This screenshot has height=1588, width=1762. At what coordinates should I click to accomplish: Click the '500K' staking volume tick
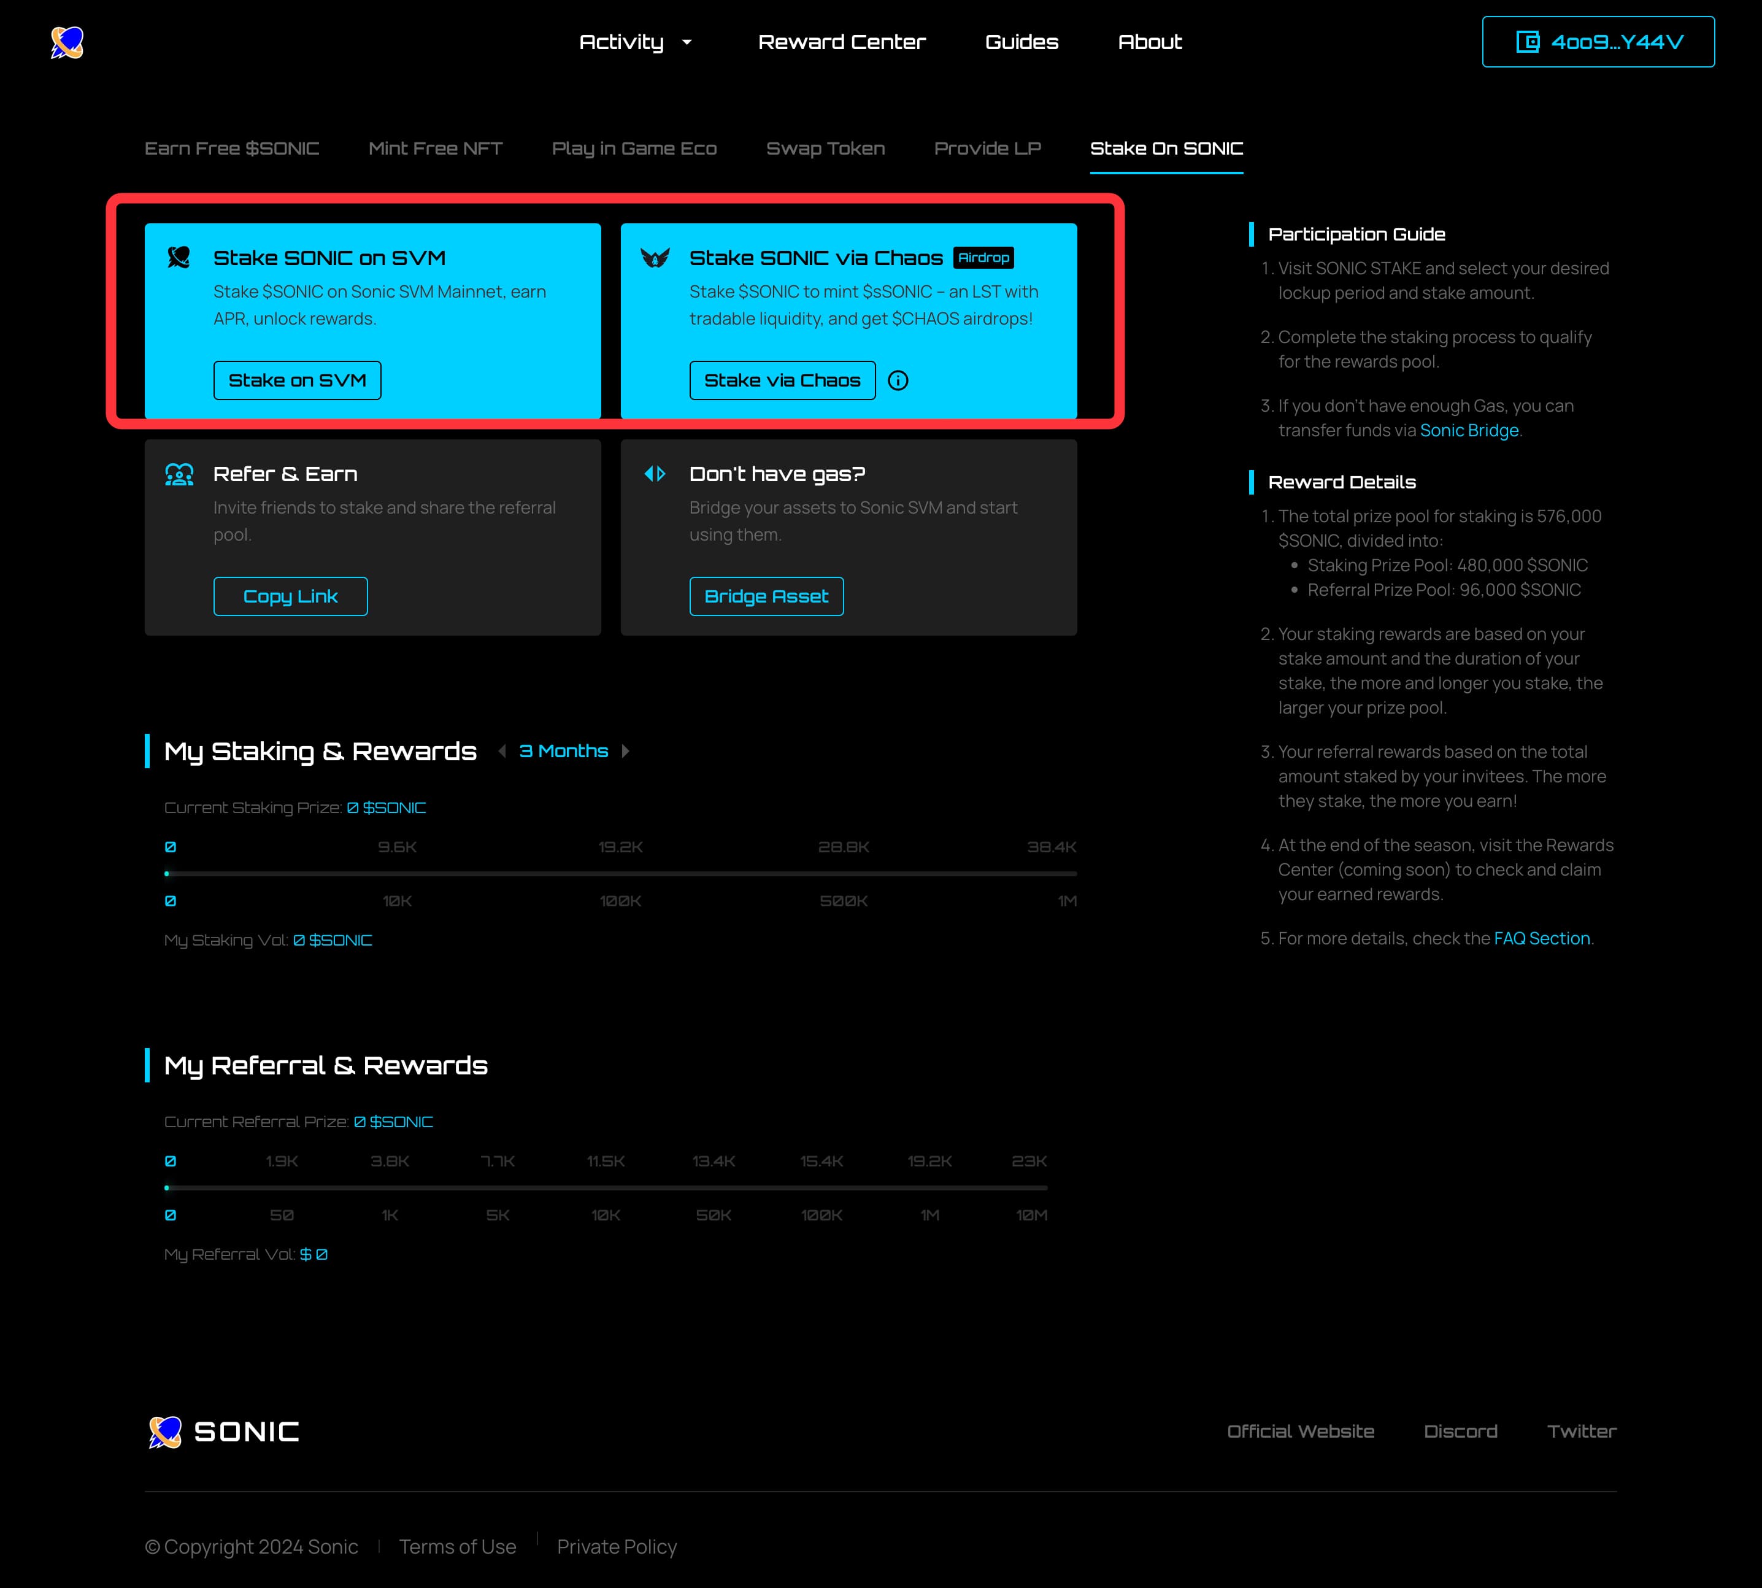(844, 901)
